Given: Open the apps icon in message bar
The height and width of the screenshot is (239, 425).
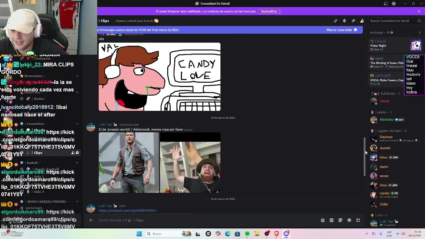Looking at the screenshot, I should click(358, 220).
